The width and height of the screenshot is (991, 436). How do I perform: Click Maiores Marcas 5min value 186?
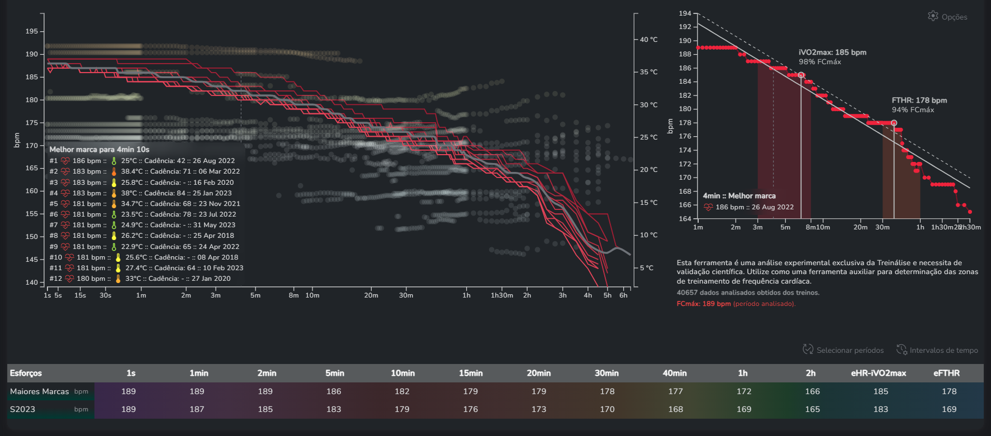334,391
